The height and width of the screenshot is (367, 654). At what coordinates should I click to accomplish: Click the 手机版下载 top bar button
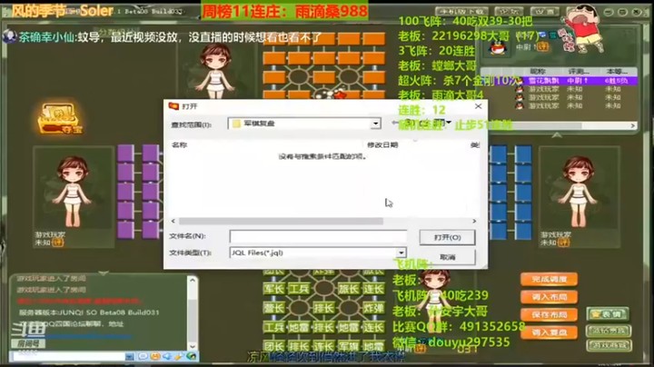tap(461, 12)
